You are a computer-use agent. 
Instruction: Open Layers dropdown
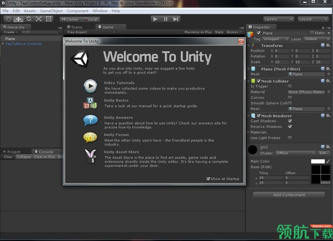[x=279, y=19]
